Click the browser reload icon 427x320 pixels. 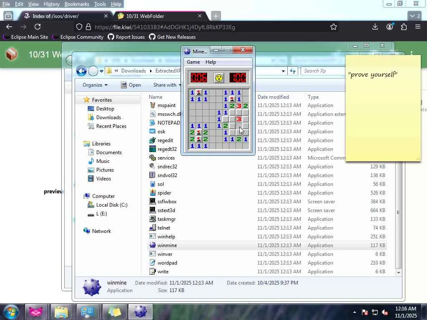point(38,27)
